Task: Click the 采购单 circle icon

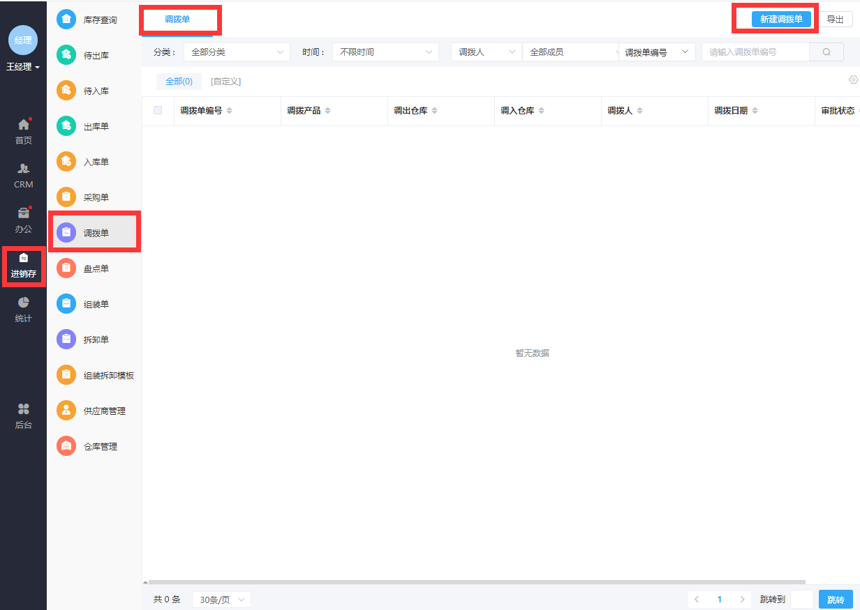Action: [66, 197]
